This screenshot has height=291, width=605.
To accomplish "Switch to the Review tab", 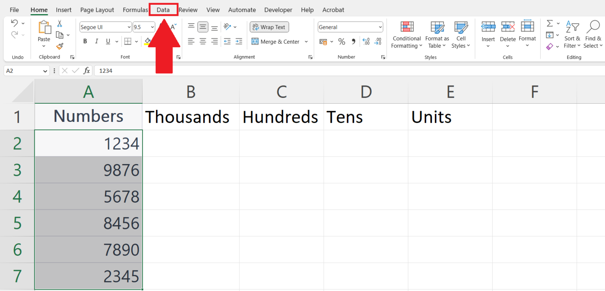I will click(x=188, y=10).
